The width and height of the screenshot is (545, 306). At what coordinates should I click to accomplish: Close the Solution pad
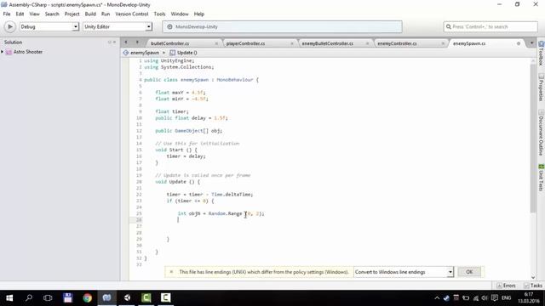pos(114,42)
